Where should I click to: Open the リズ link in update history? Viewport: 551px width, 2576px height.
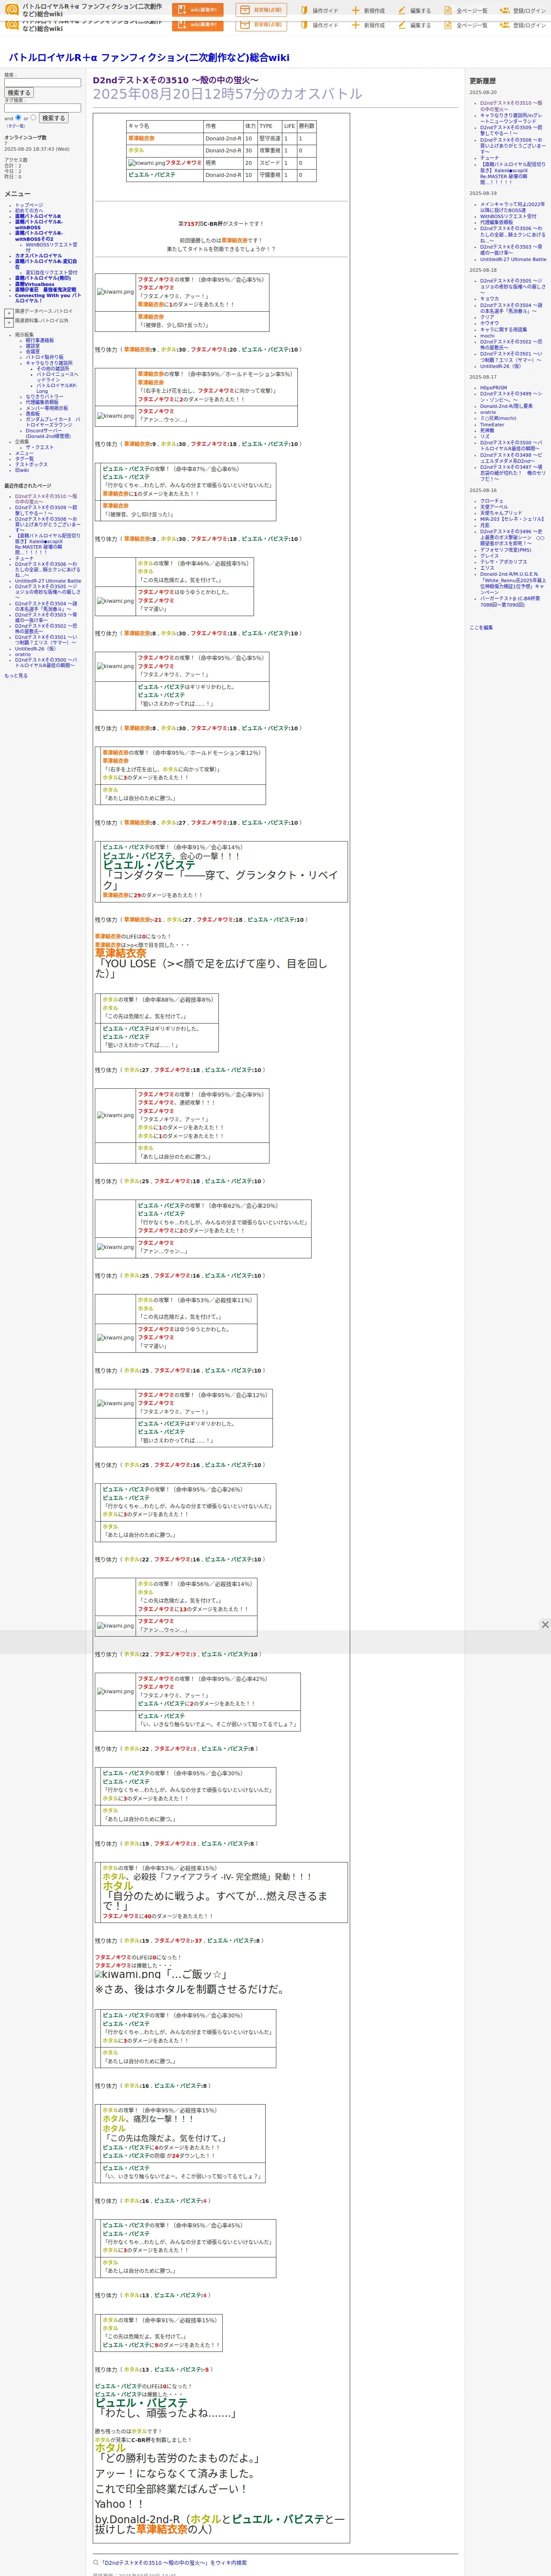[x=484, y=436]
